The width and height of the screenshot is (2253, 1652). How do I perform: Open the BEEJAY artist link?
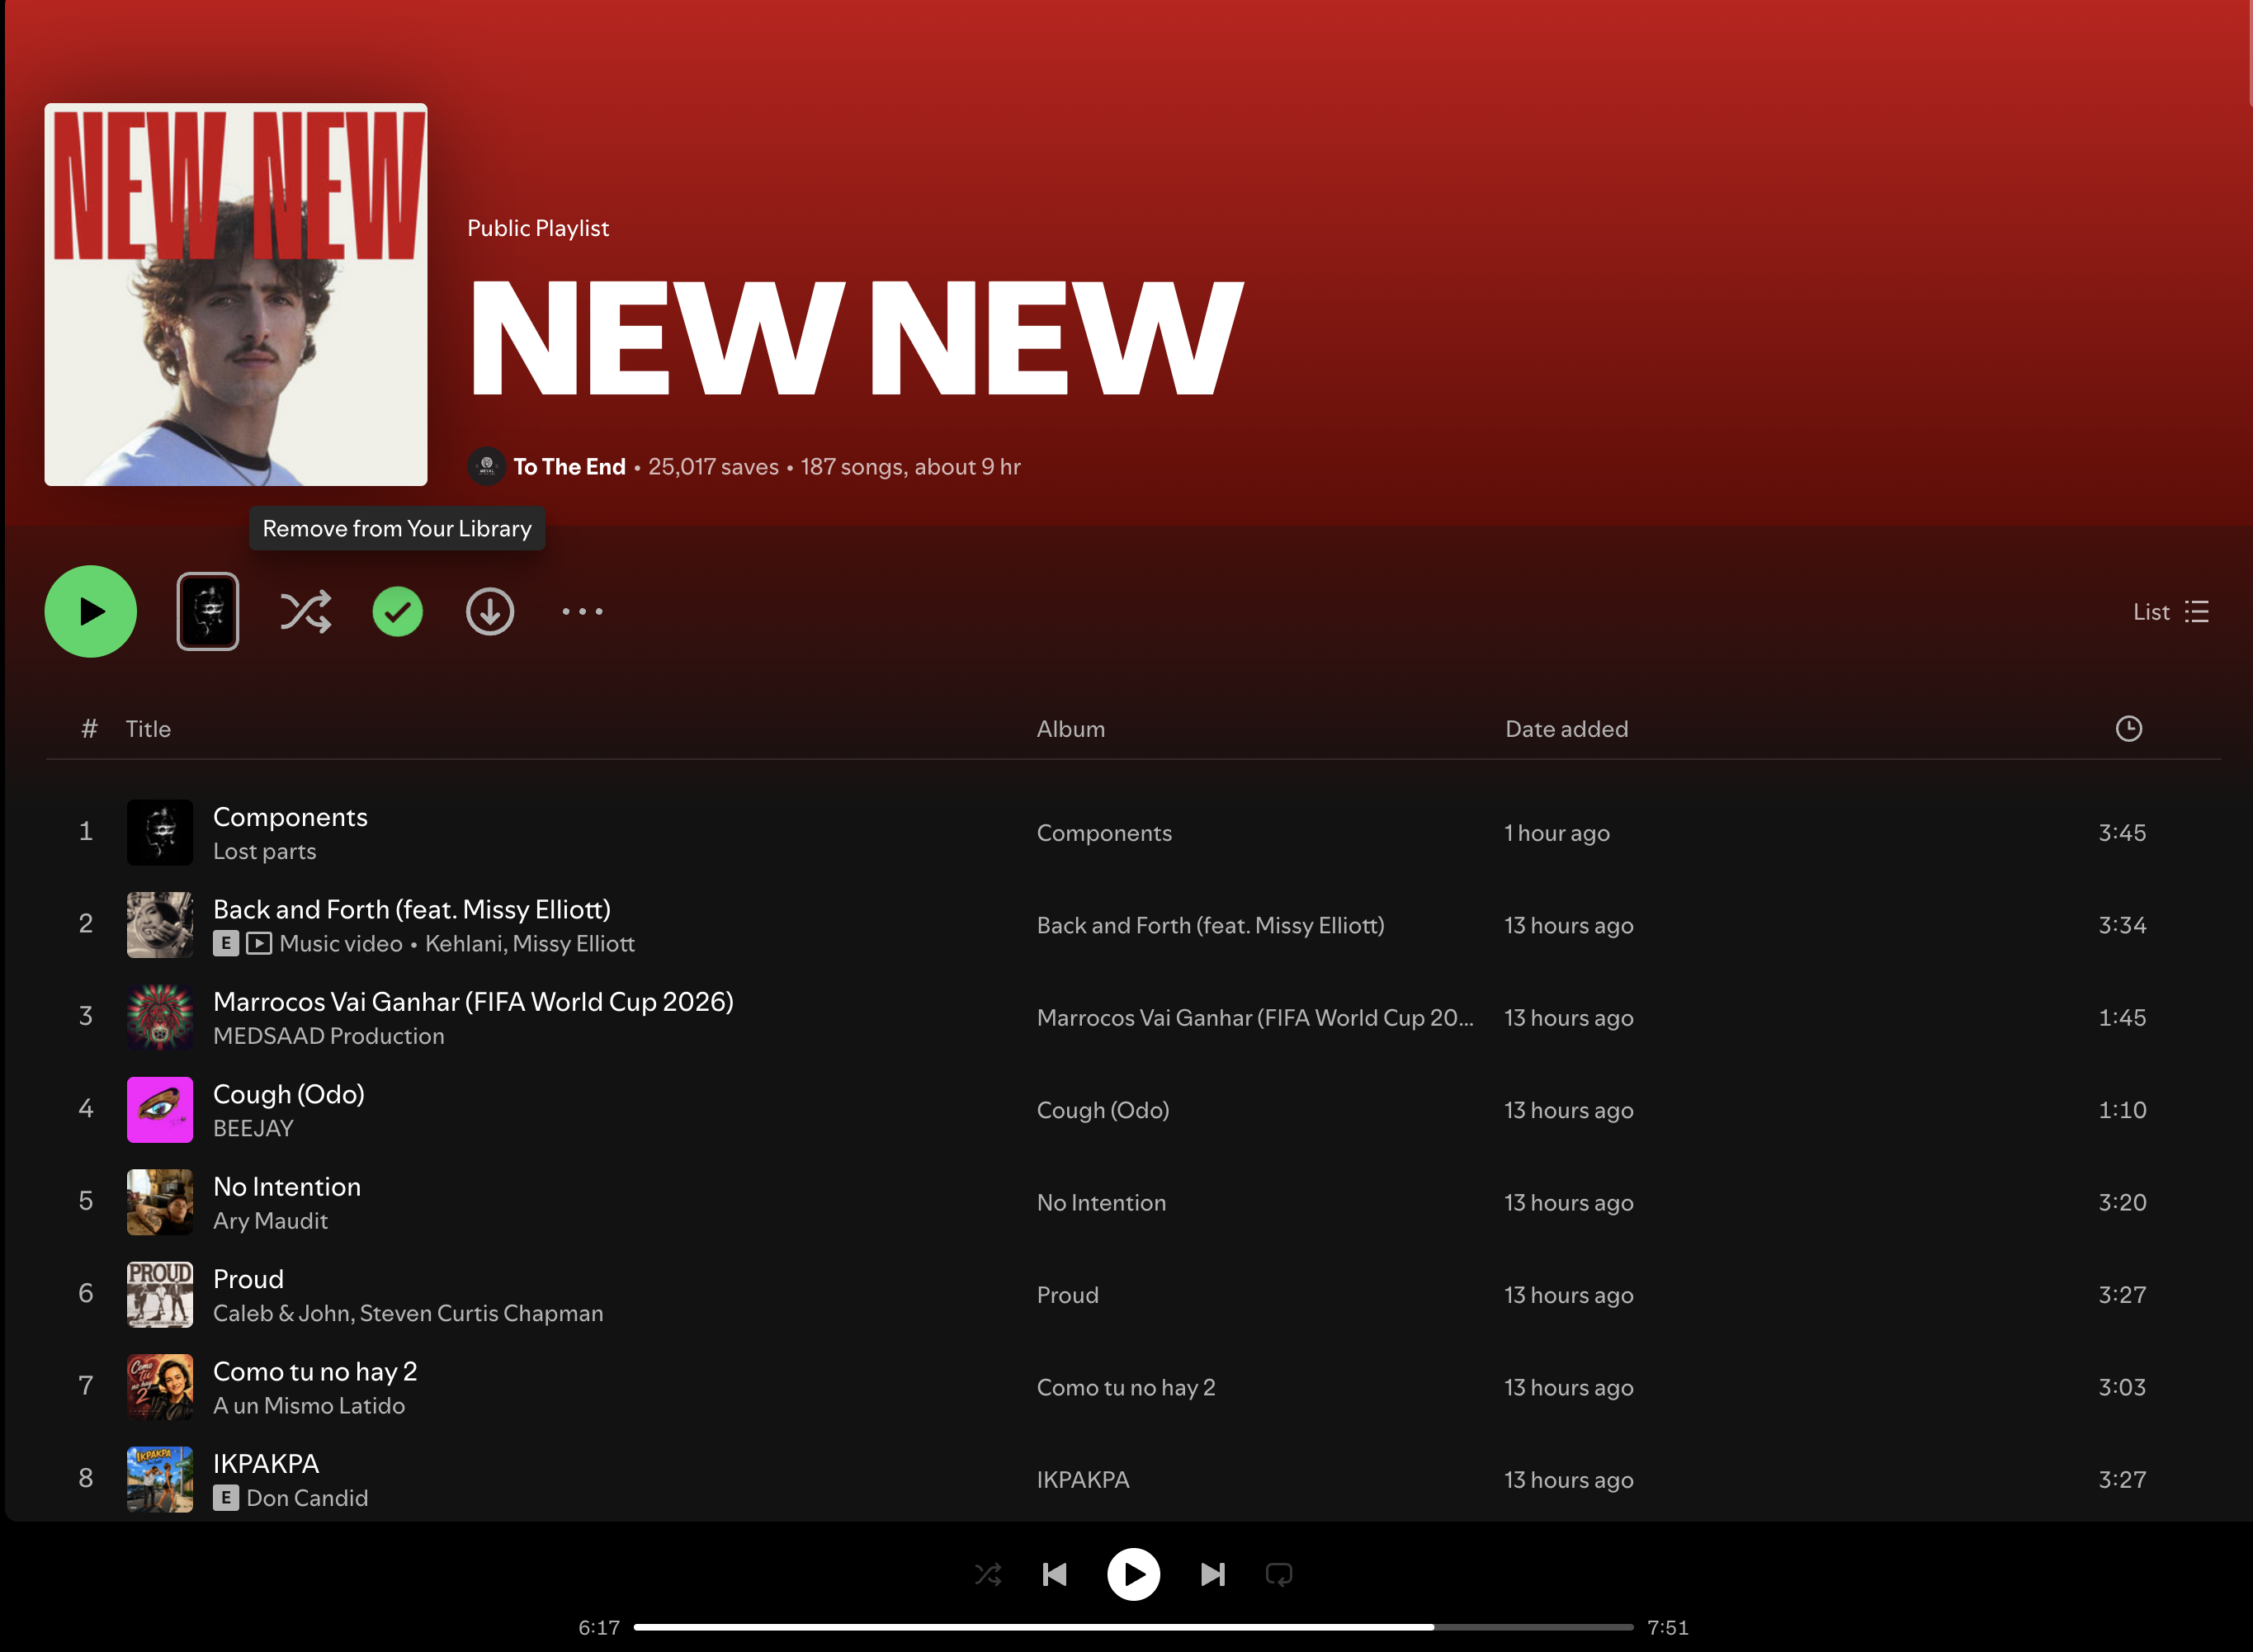click(253, 1128)
